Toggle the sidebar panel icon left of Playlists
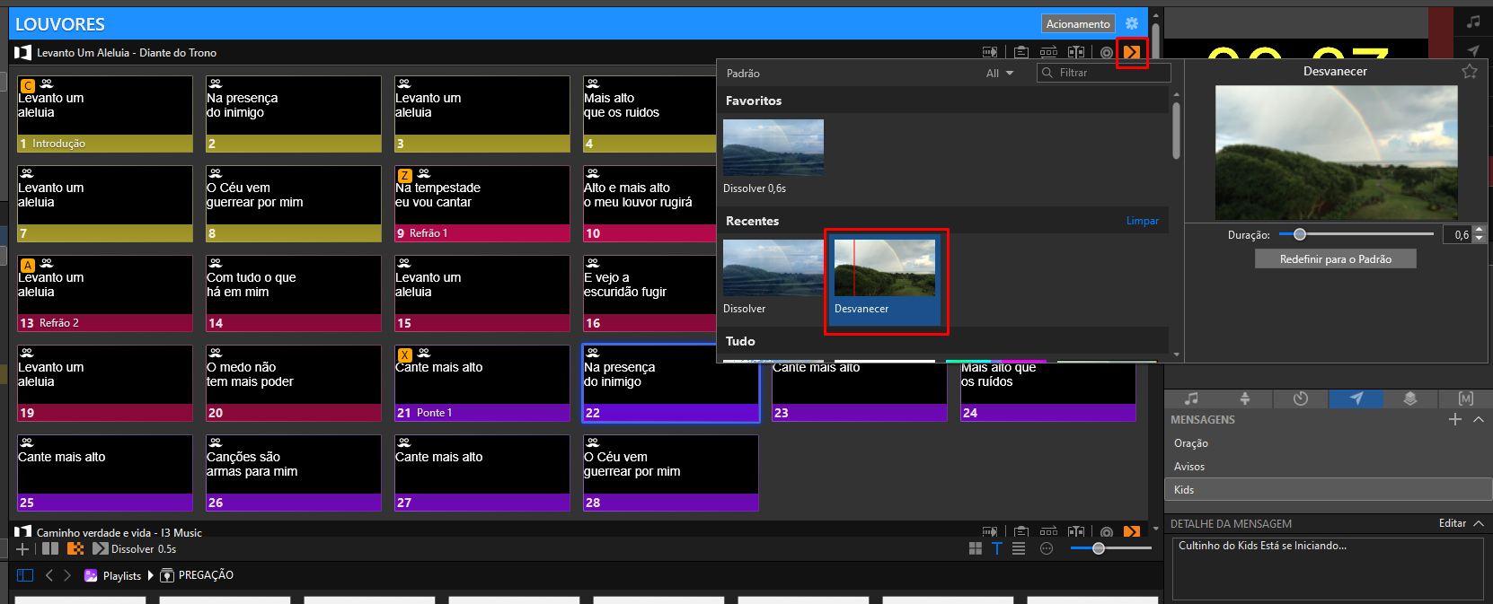This screenshot has width=1493, height=604. tap(25, 575)
